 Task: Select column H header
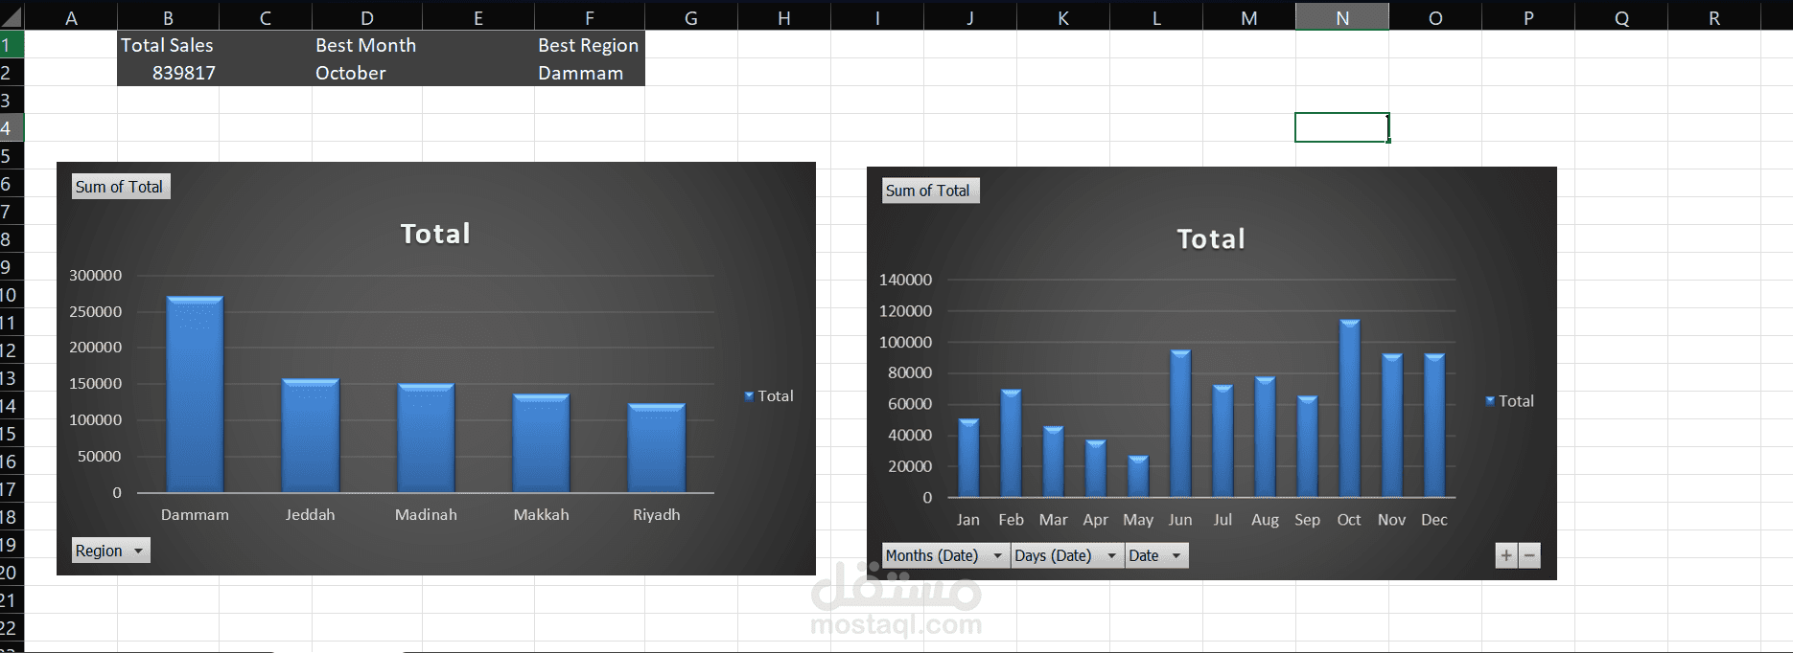(x=784, y=17)
